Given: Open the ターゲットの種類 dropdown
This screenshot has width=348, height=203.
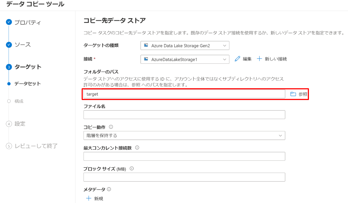Looking at the screenshot, I should coord(185,45).
